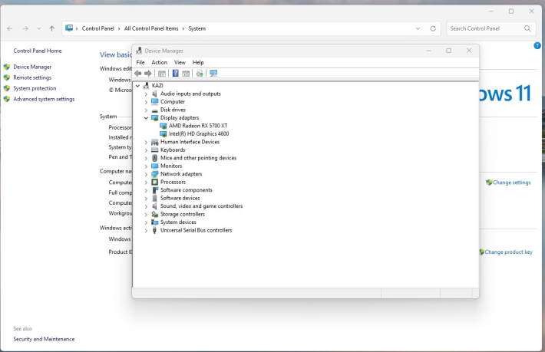Click the Back arrow in Control Panel window
This screenshot has width=545, height=352.
(10, 28)
